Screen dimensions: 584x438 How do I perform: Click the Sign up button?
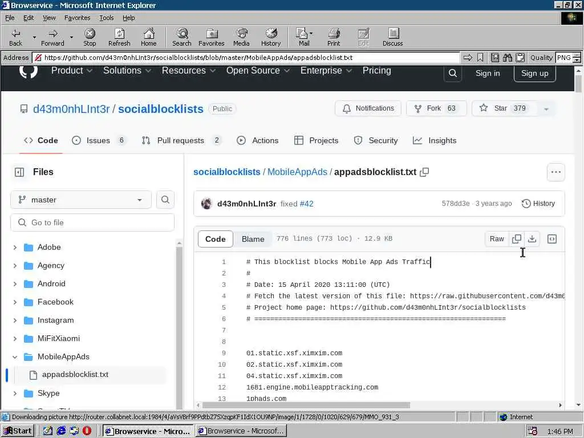534,74
